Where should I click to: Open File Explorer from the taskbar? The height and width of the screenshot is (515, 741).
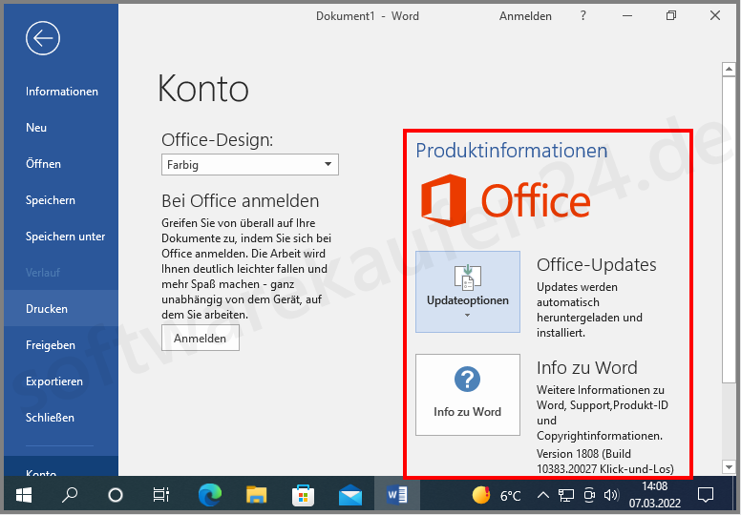click(257, 495)
